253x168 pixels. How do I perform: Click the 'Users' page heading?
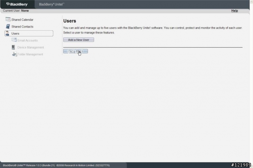[70, 21]
